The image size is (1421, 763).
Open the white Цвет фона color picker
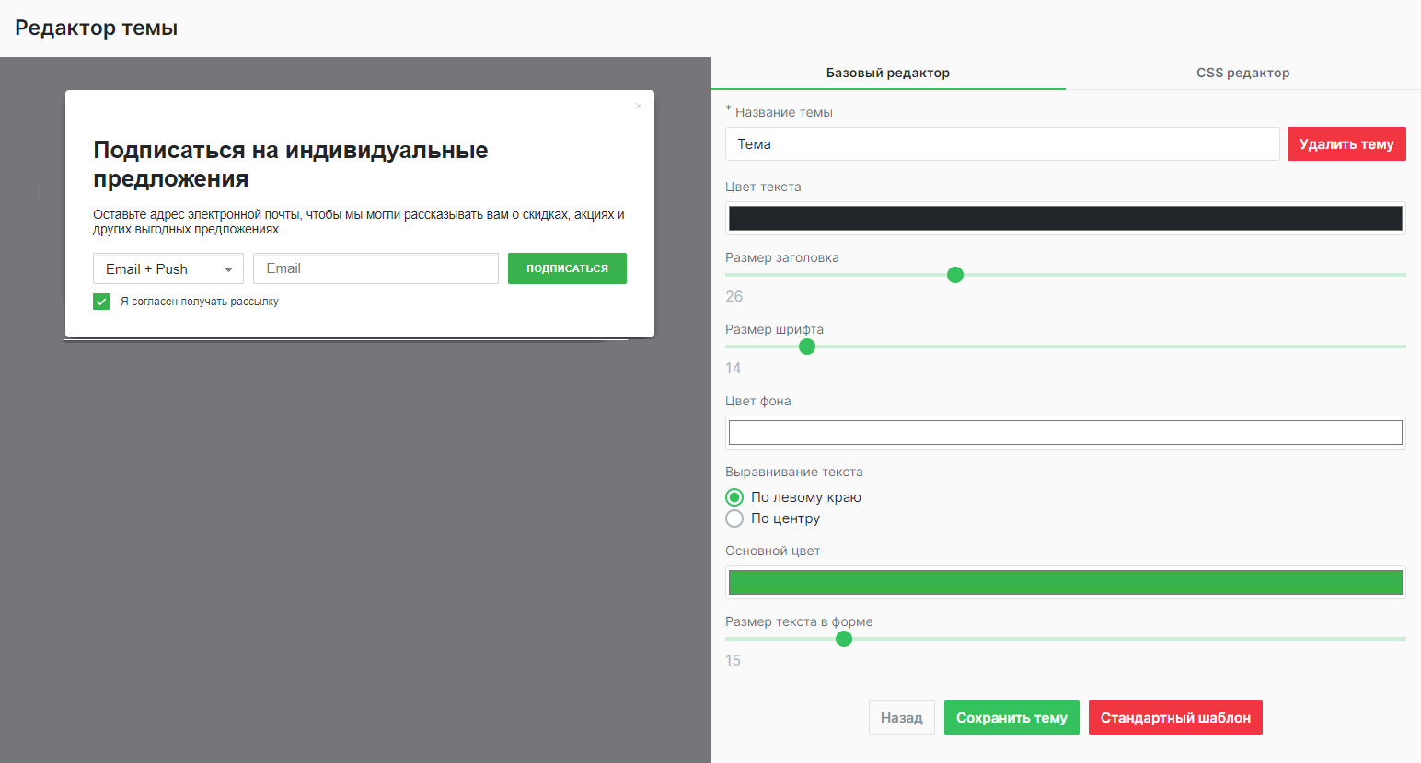tap(1065, 431)
